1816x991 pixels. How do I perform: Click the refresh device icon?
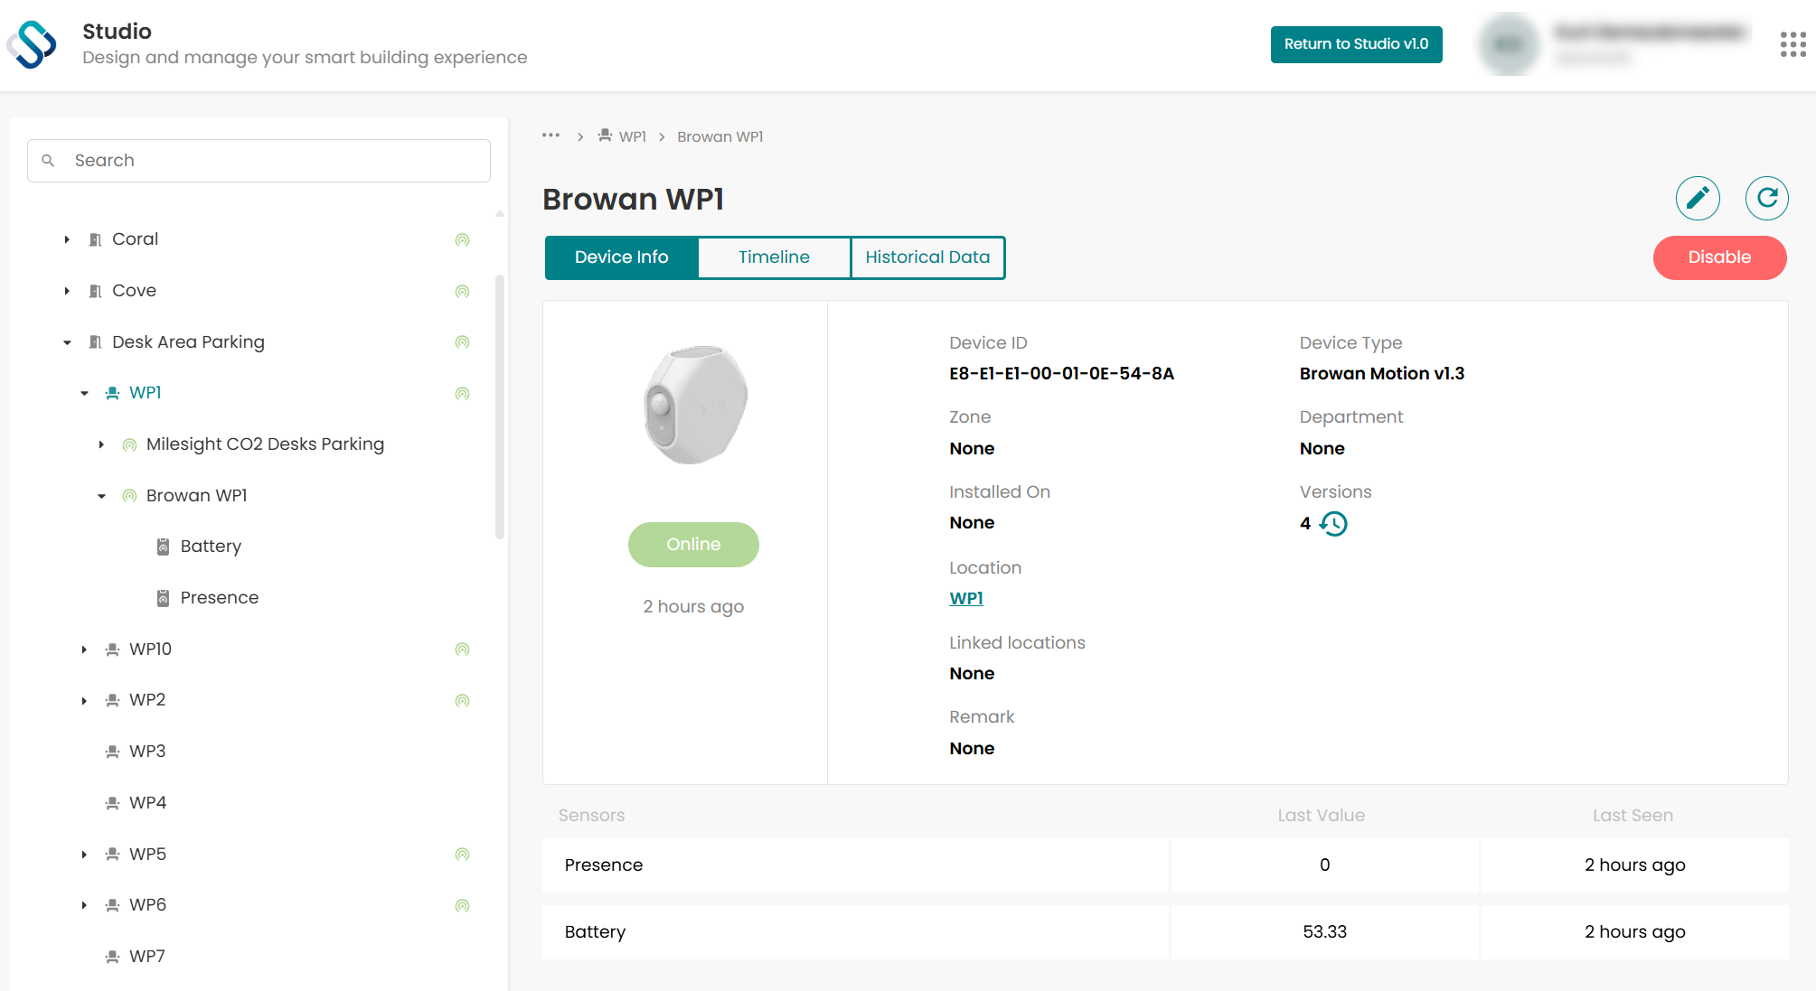1766,198
